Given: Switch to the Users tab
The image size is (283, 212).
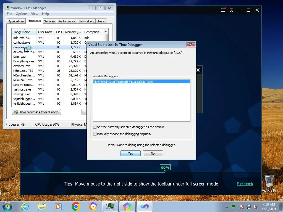Looking at the screenshot, I should (x=101, y=21).
